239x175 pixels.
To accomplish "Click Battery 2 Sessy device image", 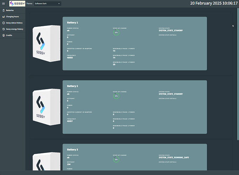I will (47, 107).
